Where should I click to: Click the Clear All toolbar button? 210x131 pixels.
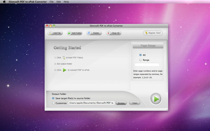(x=114, y=33)
